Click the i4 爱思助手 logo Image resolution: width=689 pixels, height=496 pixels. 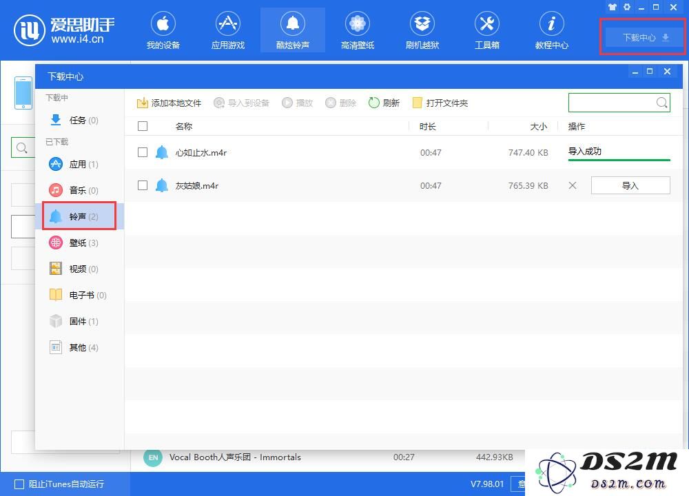tap(64, 30)
